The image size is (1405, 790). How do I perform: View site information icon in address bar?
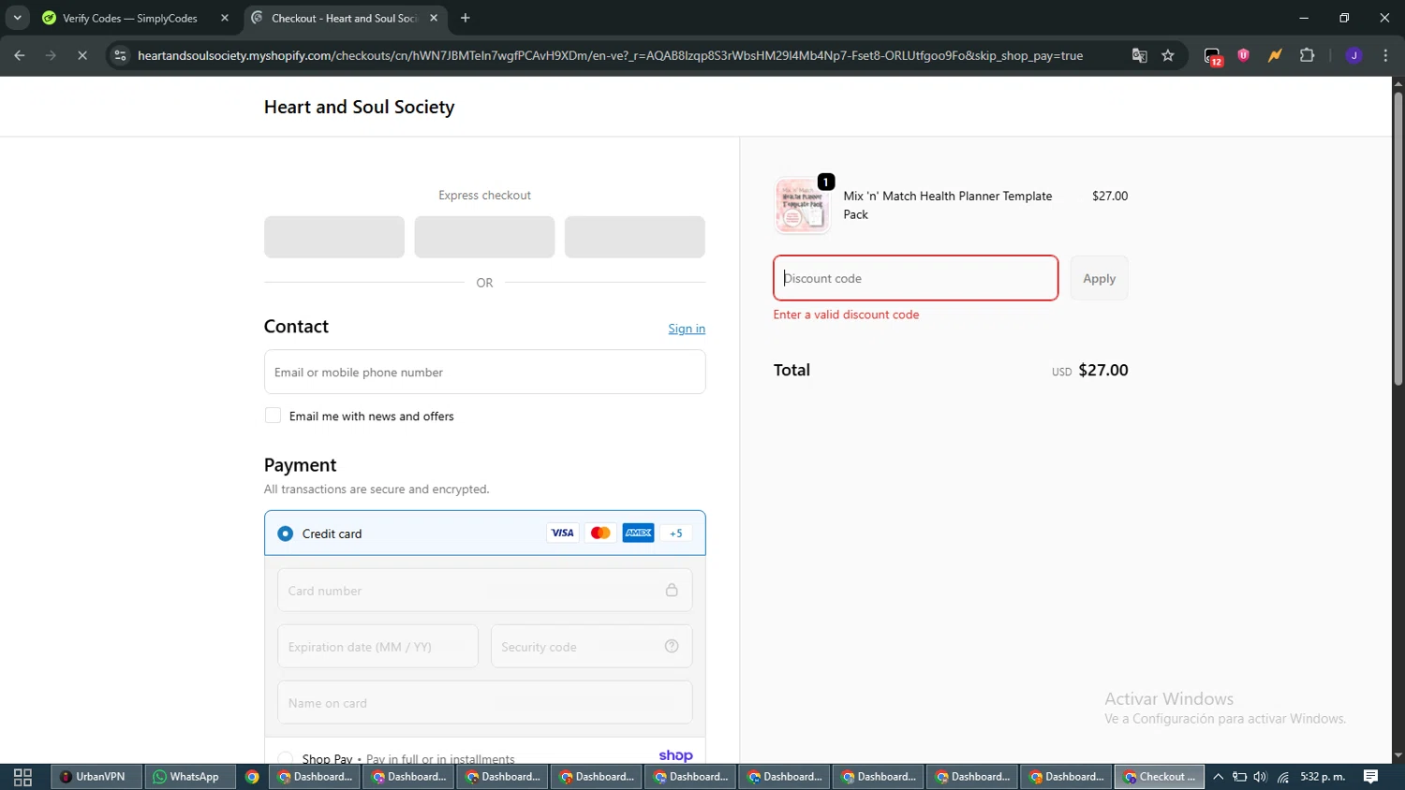click(x=120, y=55)
